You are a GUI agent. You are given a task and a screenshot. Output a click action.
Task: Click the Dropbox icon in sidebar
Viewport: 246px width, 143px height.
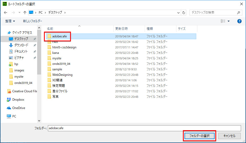pos(9,100)
